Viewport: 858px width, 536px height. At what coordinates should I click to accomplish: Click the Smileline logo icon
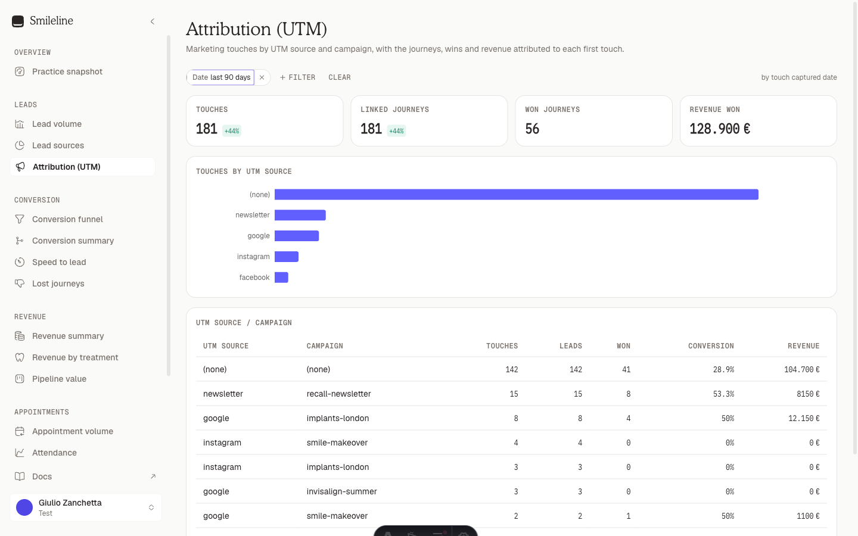click(x=18, y=21)
